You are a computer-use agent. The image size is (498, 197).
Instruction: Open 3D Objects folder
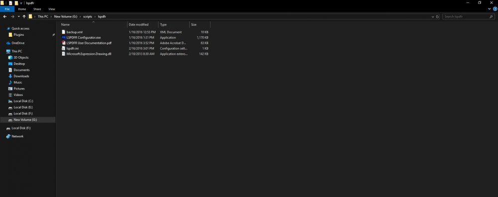[x=21, y=57]
